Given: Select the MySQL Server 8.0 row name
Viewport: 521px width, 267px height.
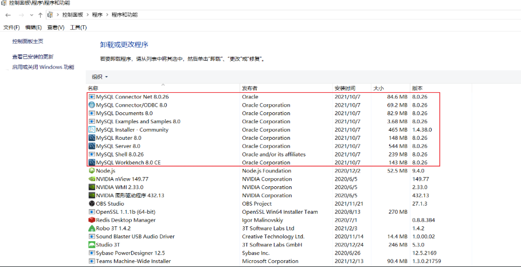Looking at the screenshot, I should coord(118,146).
